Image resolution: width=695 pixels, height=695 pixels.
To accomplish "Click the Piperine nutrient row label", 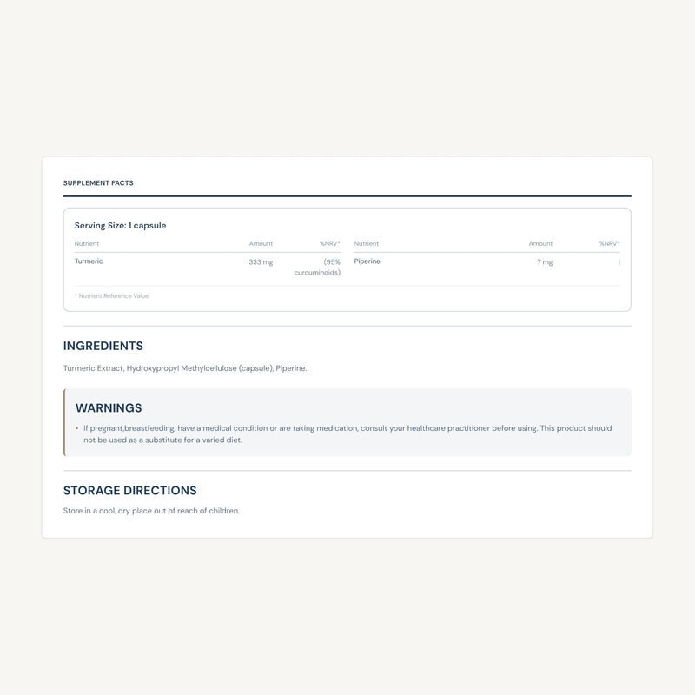I will (367, 261).
